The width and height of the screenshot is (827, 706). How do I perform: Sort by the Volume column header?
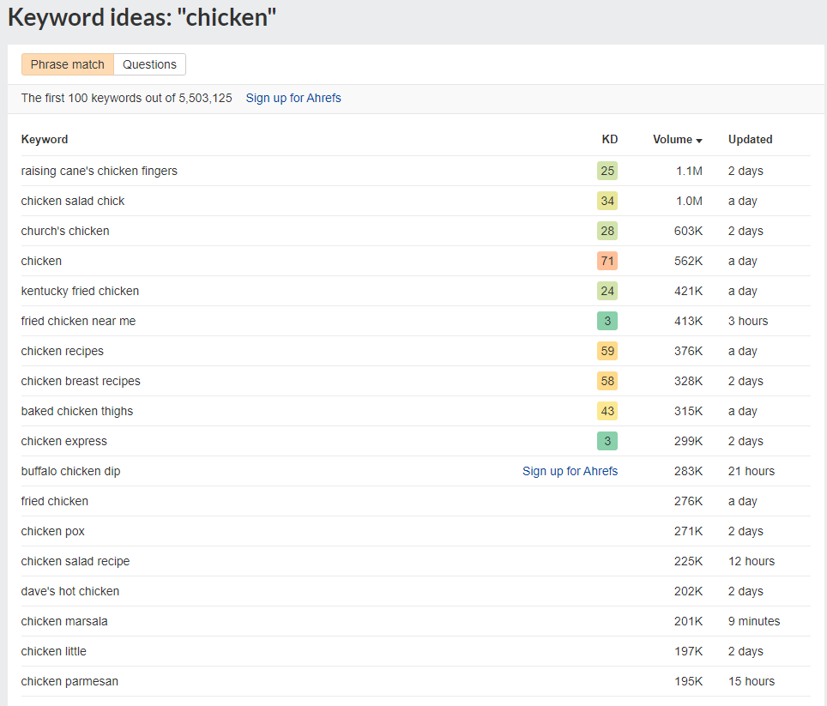pos(677,140)
